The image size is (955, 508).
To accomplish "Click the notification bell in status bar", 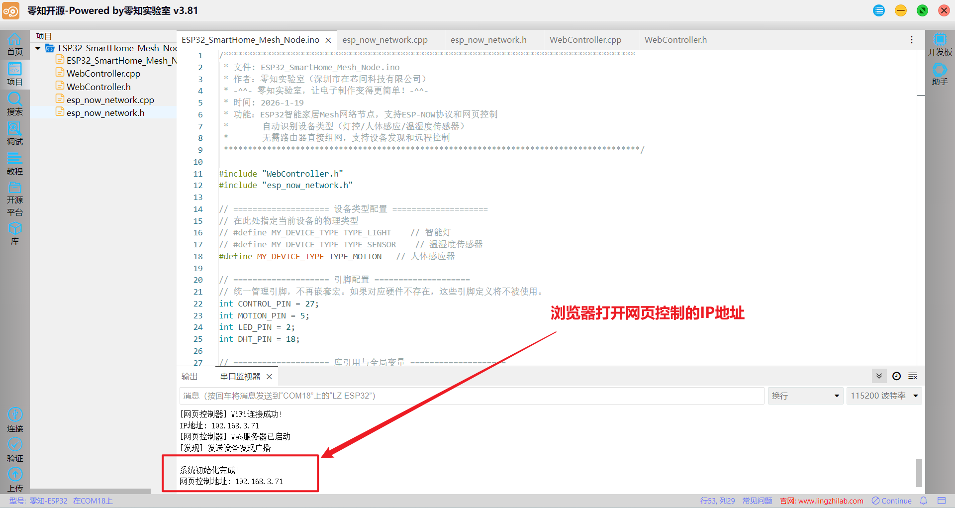I will (924, 501).
